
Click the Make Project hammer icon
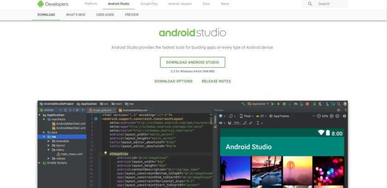coord(243,104)
